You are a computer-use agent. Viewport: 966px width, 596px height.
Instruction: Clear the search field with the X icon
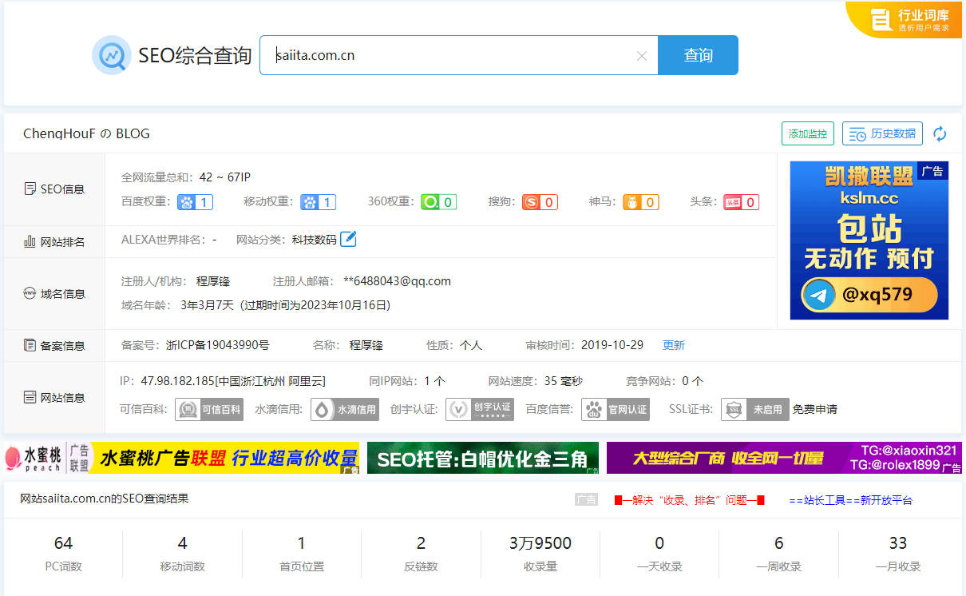pyautogui.click(x=641, y=56)
